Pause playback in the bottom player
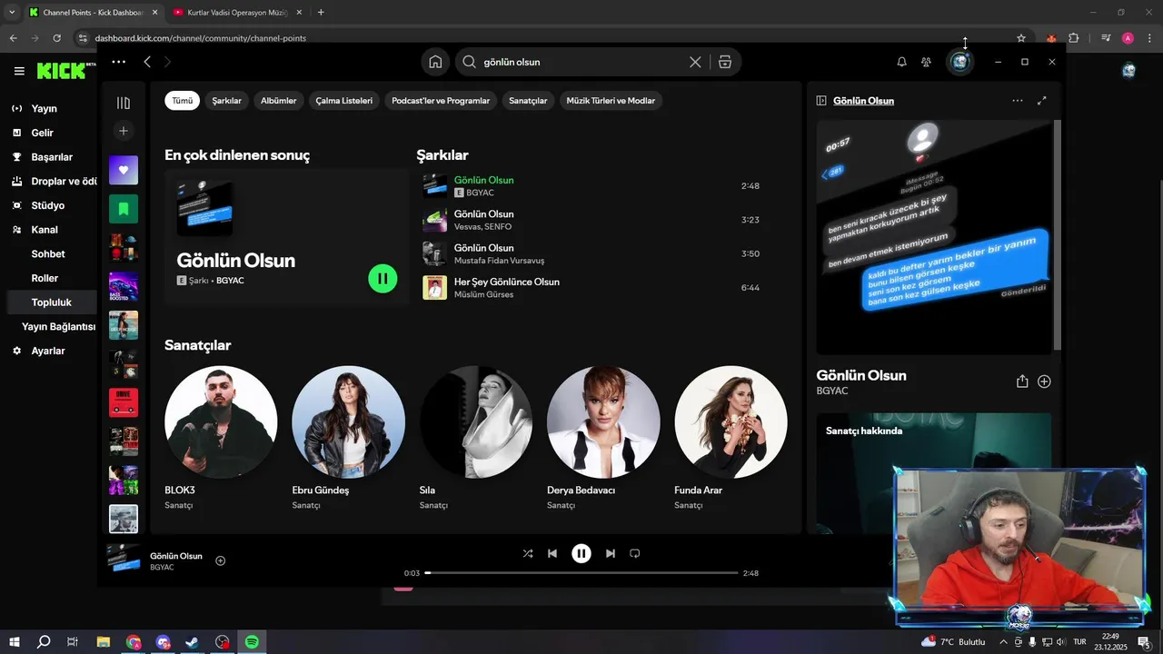Viewport: 1163px width, 654px height. (581, 553)
